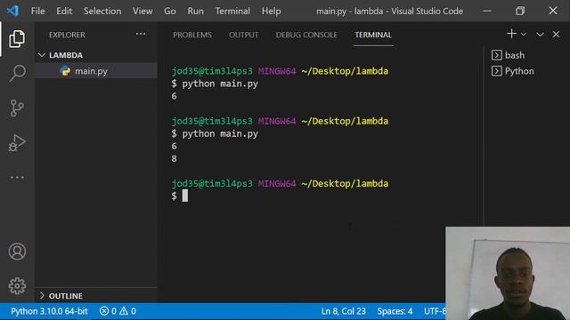Open the Explorer view in activity bar
Image resolution: width=570 pixels, height=320 pixels.
pyautogui.click(x=17, y=39)
